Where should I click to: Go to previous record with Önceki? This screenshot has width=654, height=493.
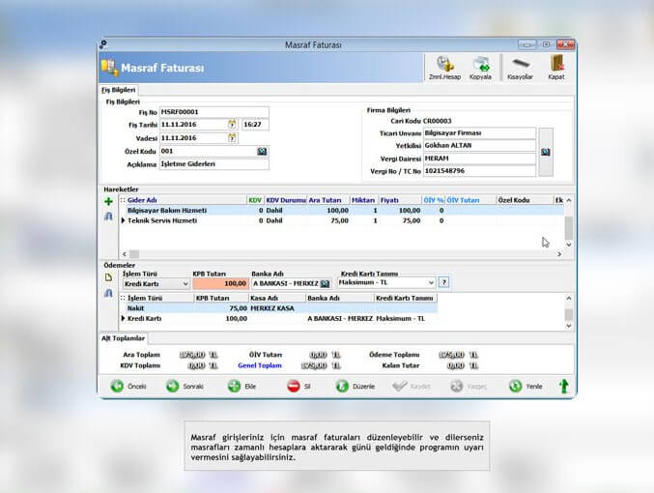click(x=128, y=386)
